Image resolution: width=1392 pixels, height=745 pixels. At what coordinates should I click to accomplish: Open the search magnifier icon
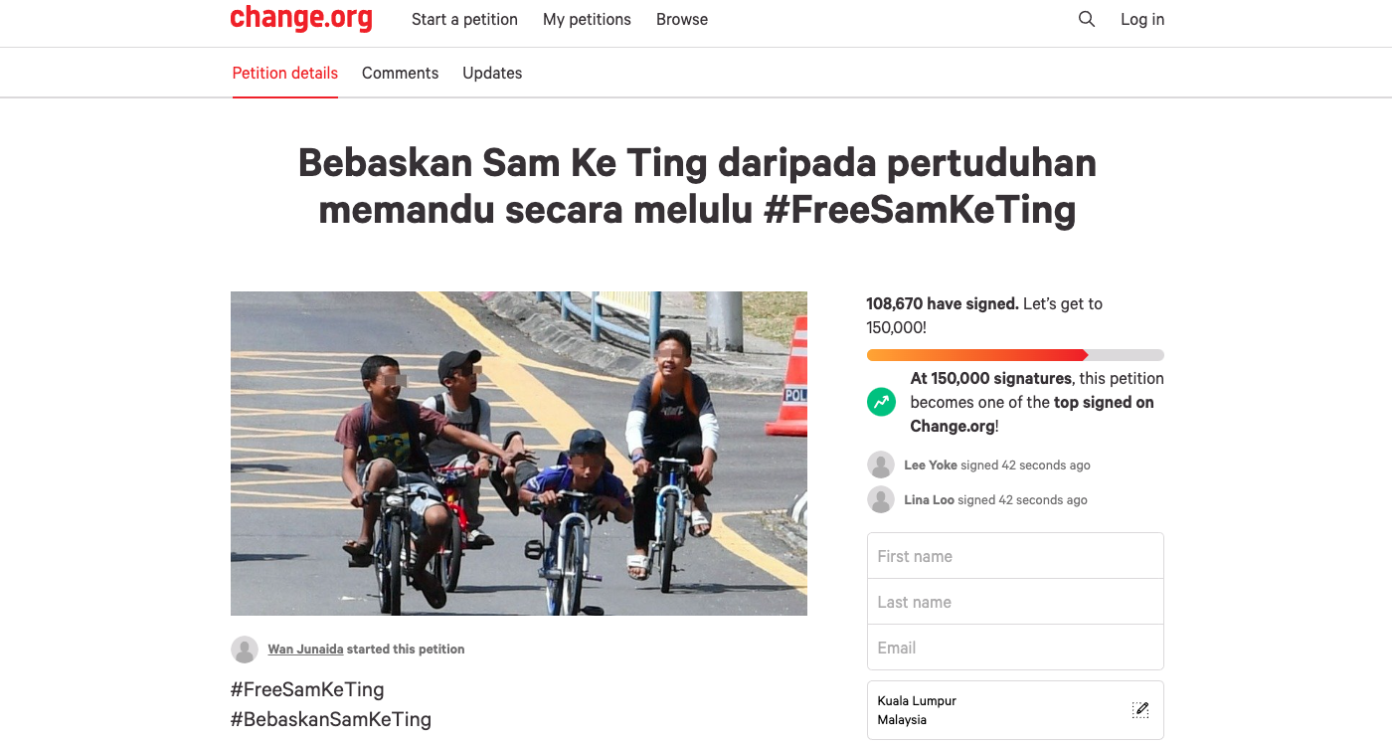click(x=1087, y=19)
